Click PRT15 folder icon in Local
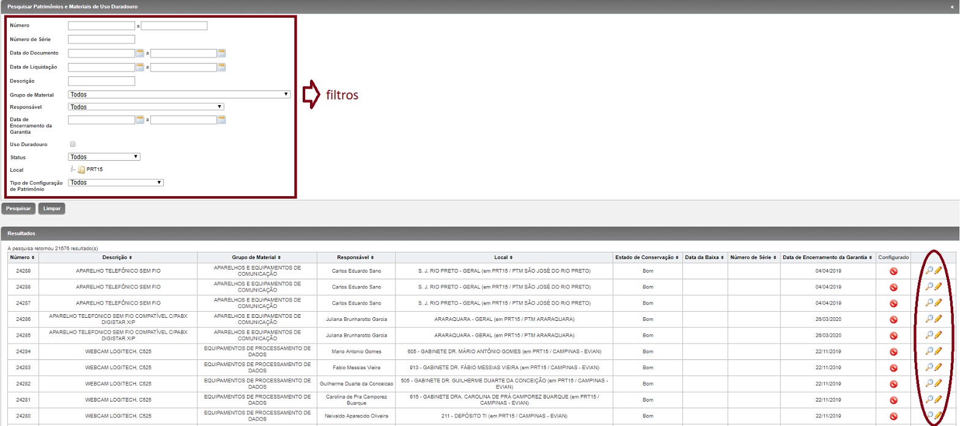The height and width of the screenshot is (426, 960). click(81, 170)
